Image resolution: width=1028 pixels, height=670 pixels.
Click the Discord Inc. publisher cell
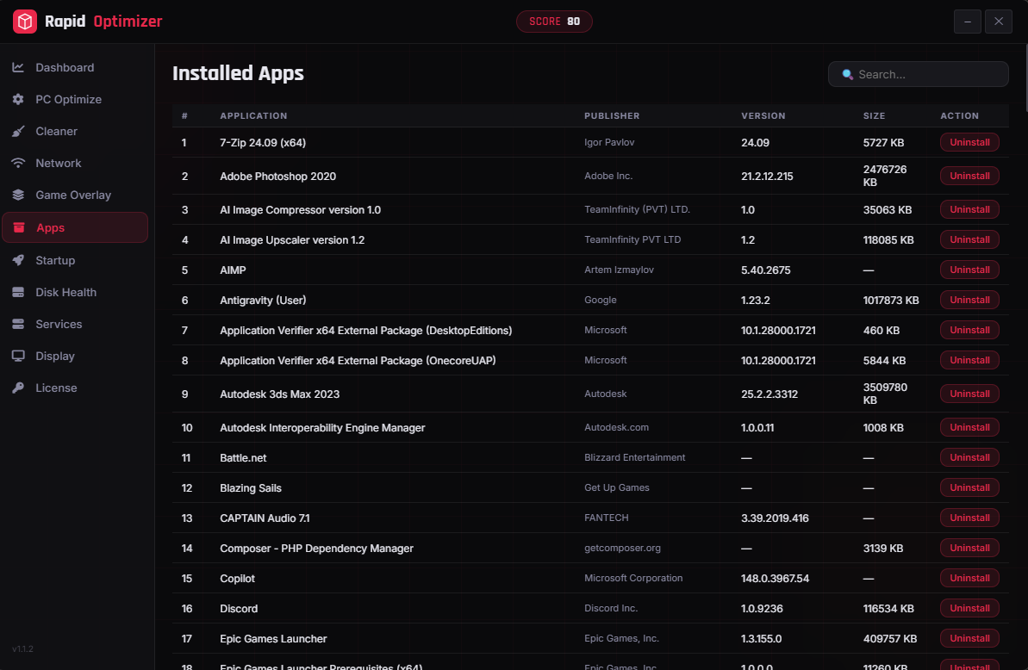point(610,608)
